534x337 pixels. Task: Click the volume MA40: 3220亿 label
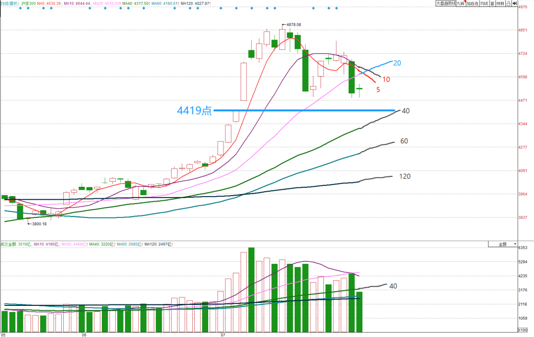101,244
